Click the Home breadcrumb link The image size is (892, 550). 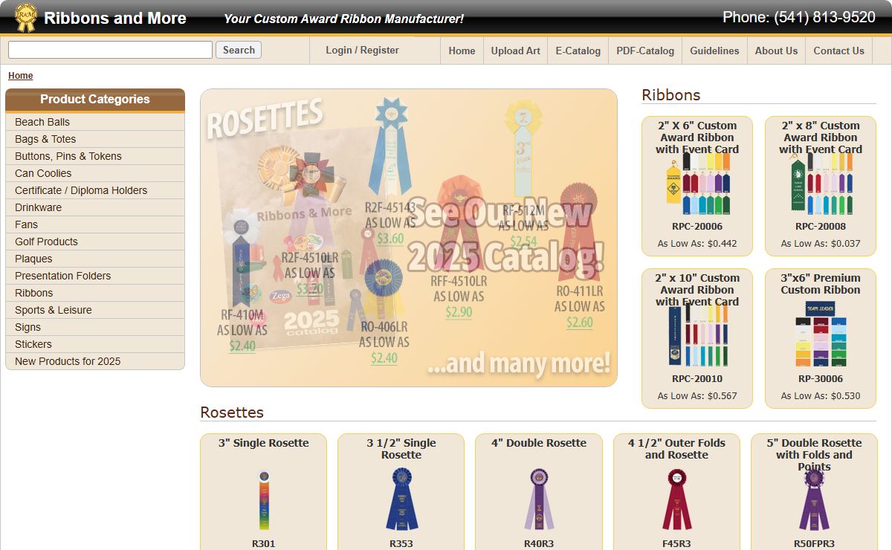(x=21, y=76)
